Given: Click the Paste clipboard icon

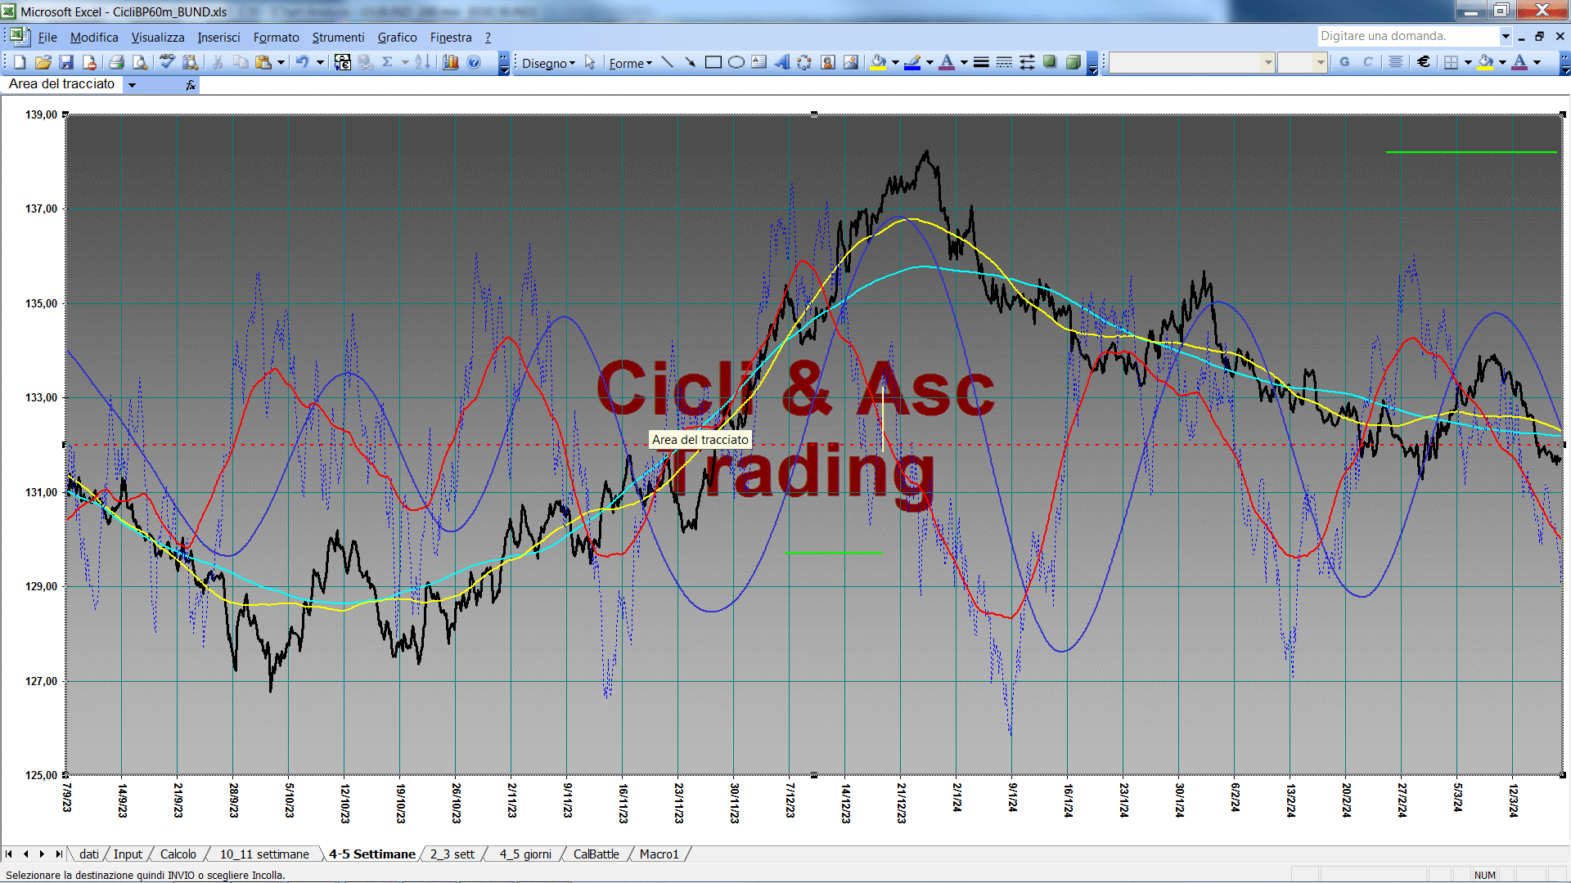Looking at the screenshot, I should coord(263,62).
